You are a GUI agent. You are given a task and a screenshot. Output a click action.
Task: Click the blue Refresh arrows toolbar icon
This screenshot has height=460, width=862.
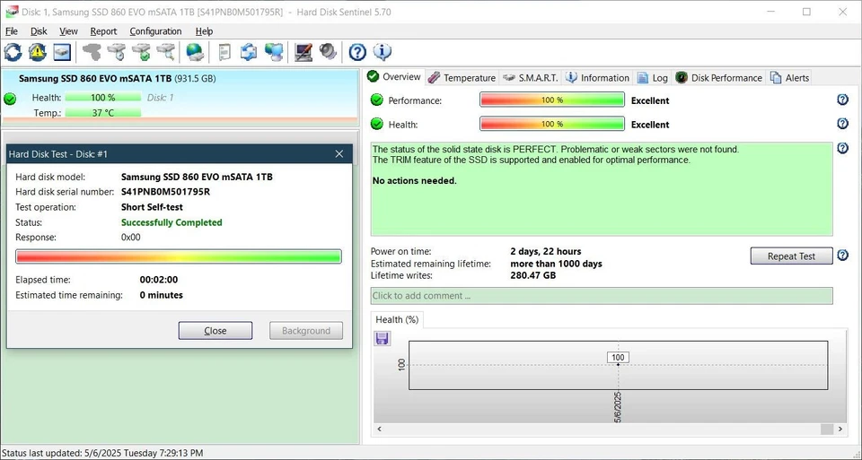click(13, 52)
